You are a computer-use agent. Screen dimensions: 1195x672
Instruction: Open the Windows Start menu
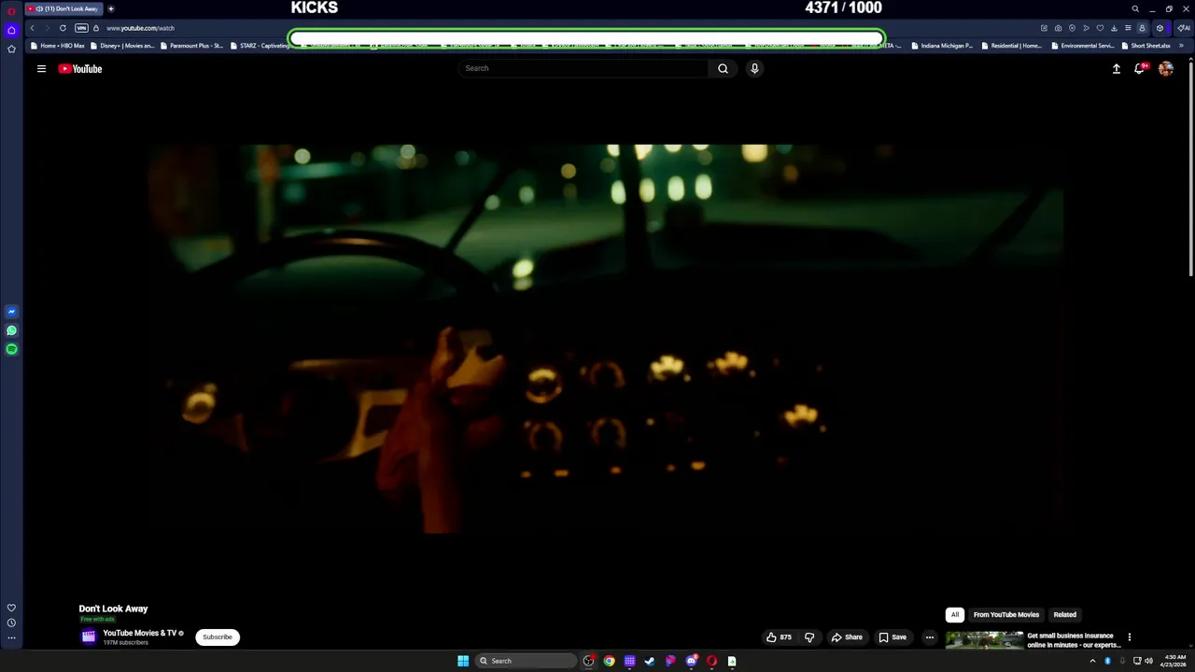pyautogui.click(x=463, y=661)
